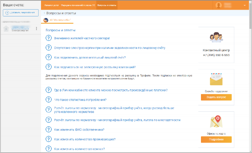
Task: Click the Вопросы и ответы blue section heading
Action: pos(60,30)
